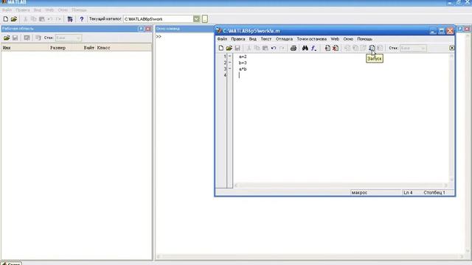Browse for folder button beside current directory
472x265 pixels.
(x=205, y=19)
